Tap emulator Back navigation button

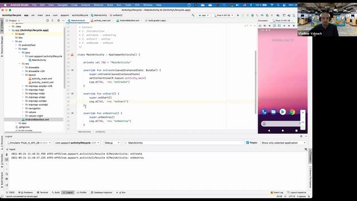point(269,131)
